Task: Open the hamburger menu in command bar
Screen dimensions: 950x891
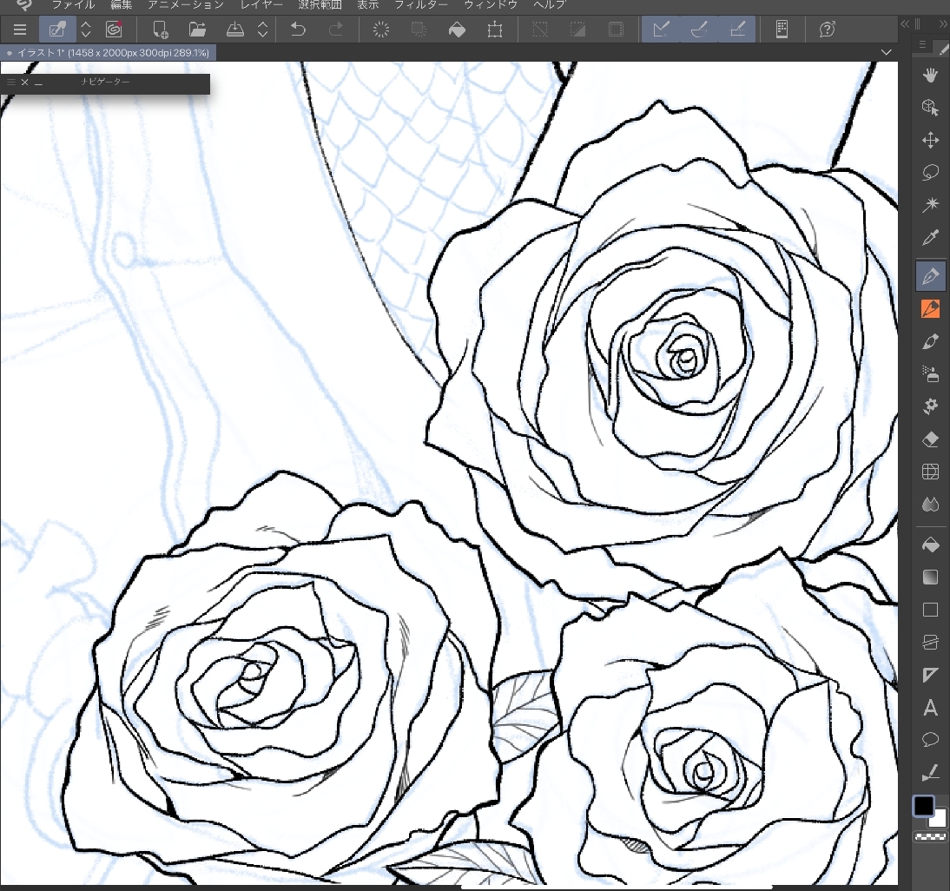Action: coord(20,30)
